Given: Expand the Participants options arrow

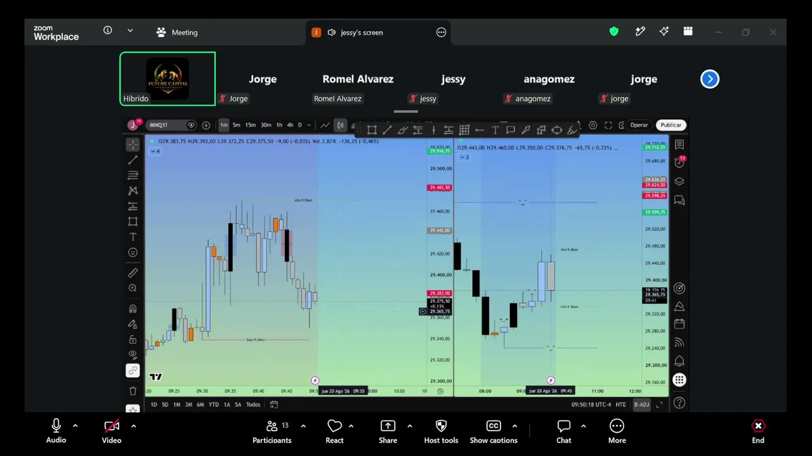Looking at the screenshot, I should 303,426.
